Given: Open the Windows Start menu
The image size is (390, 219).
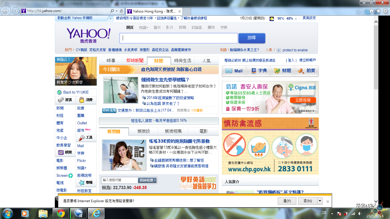Looking at the screenshot, I should (8, 213).
